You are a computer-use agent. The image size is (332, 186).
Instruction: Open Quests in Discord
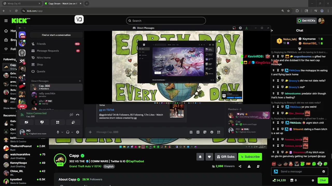[x=56, y=71]
